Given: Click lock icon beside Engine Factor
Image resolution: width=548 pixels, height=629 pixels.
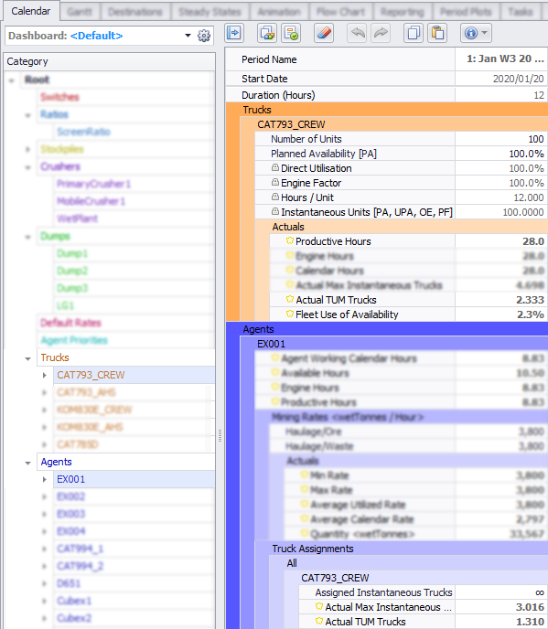Looking at the screenshot, I should point(275,182).
